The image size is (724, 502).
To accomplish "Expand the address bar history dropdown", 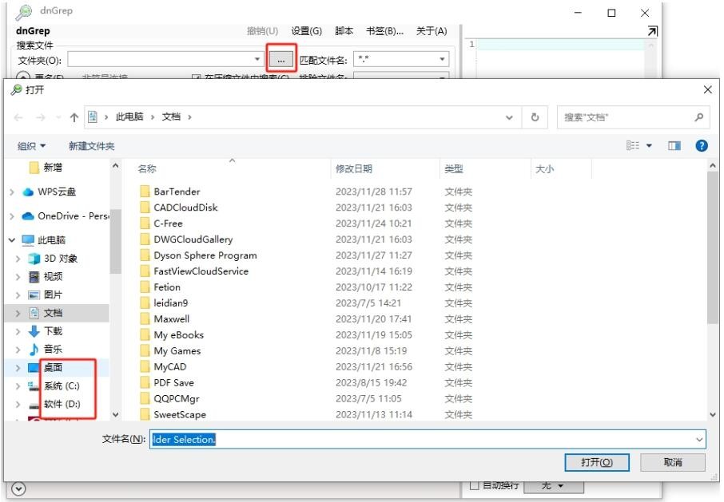I will pyautogui.click(x=509, y=117).
